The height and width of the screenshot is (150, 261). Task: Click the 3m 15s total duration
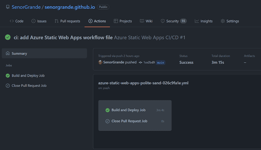(218, 62)
